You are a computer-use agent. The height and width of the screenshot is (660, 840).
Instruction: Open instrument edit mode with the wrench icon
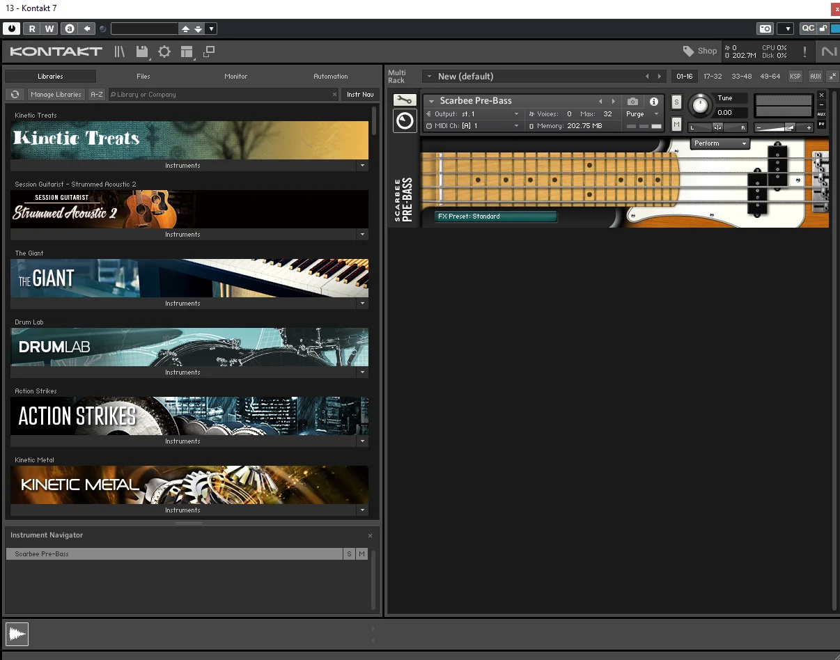(x=404, y=100)
